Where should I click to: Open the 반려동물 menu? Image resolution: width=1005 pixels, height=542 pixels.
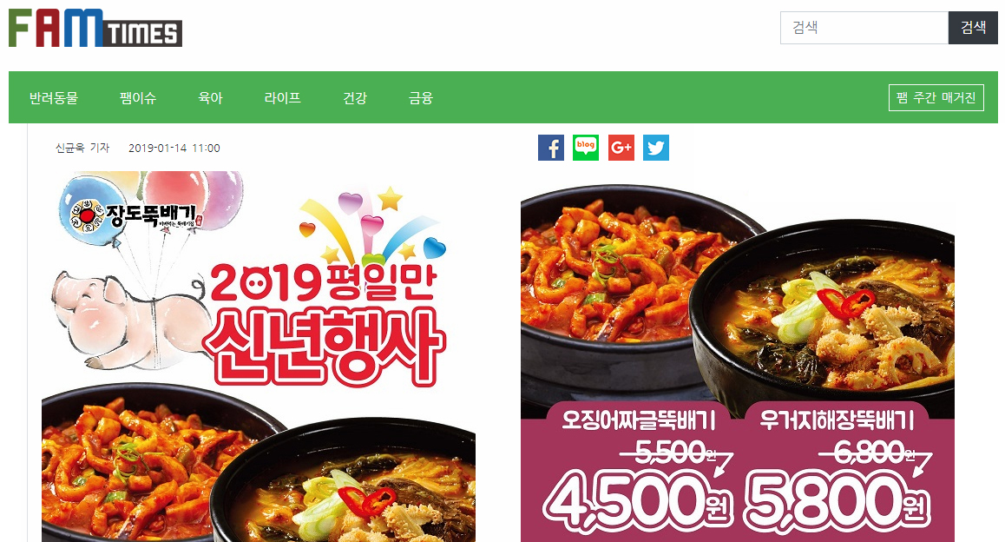(x=54, y=97)
